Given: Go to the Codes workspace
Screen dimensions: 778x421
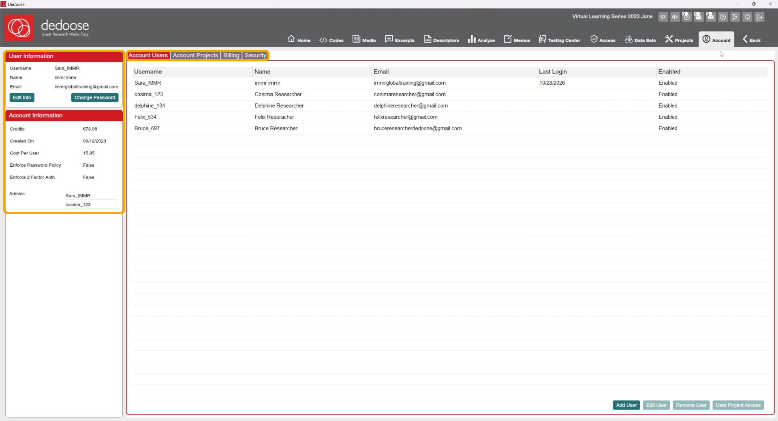Looking at the screenshot, I should point(331,40).
